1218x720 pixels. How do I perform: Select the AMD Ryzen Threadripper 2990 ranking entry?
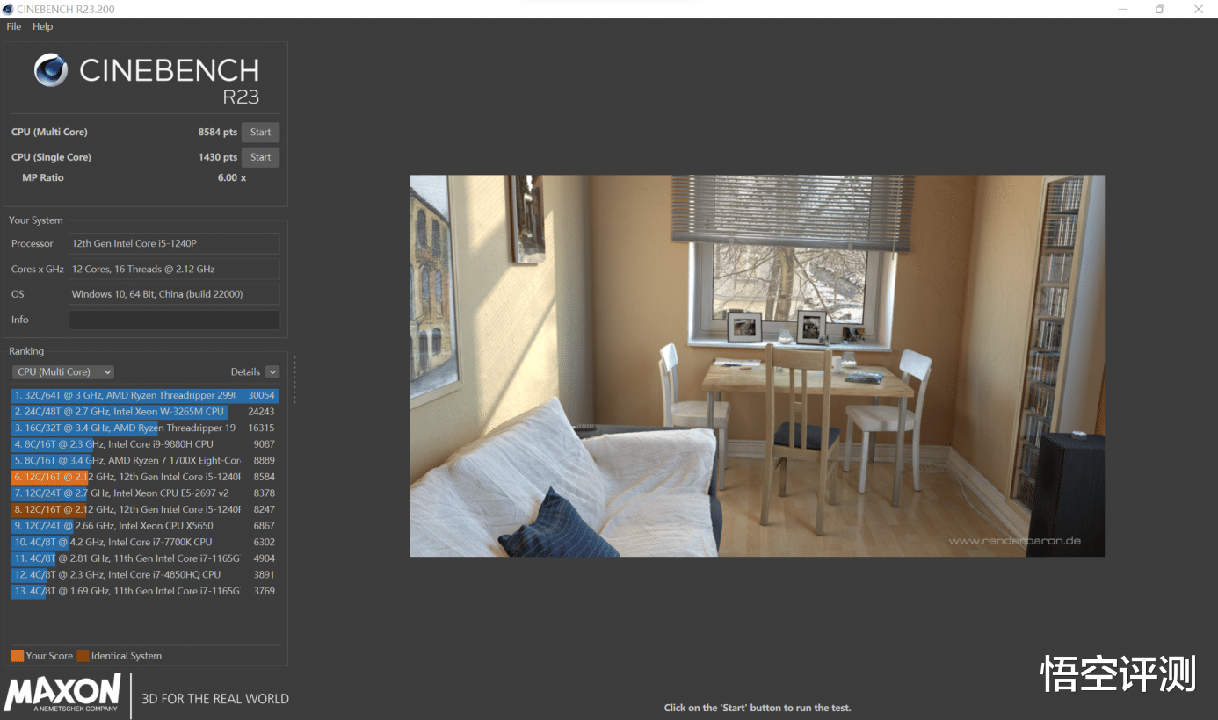point(145,395)
